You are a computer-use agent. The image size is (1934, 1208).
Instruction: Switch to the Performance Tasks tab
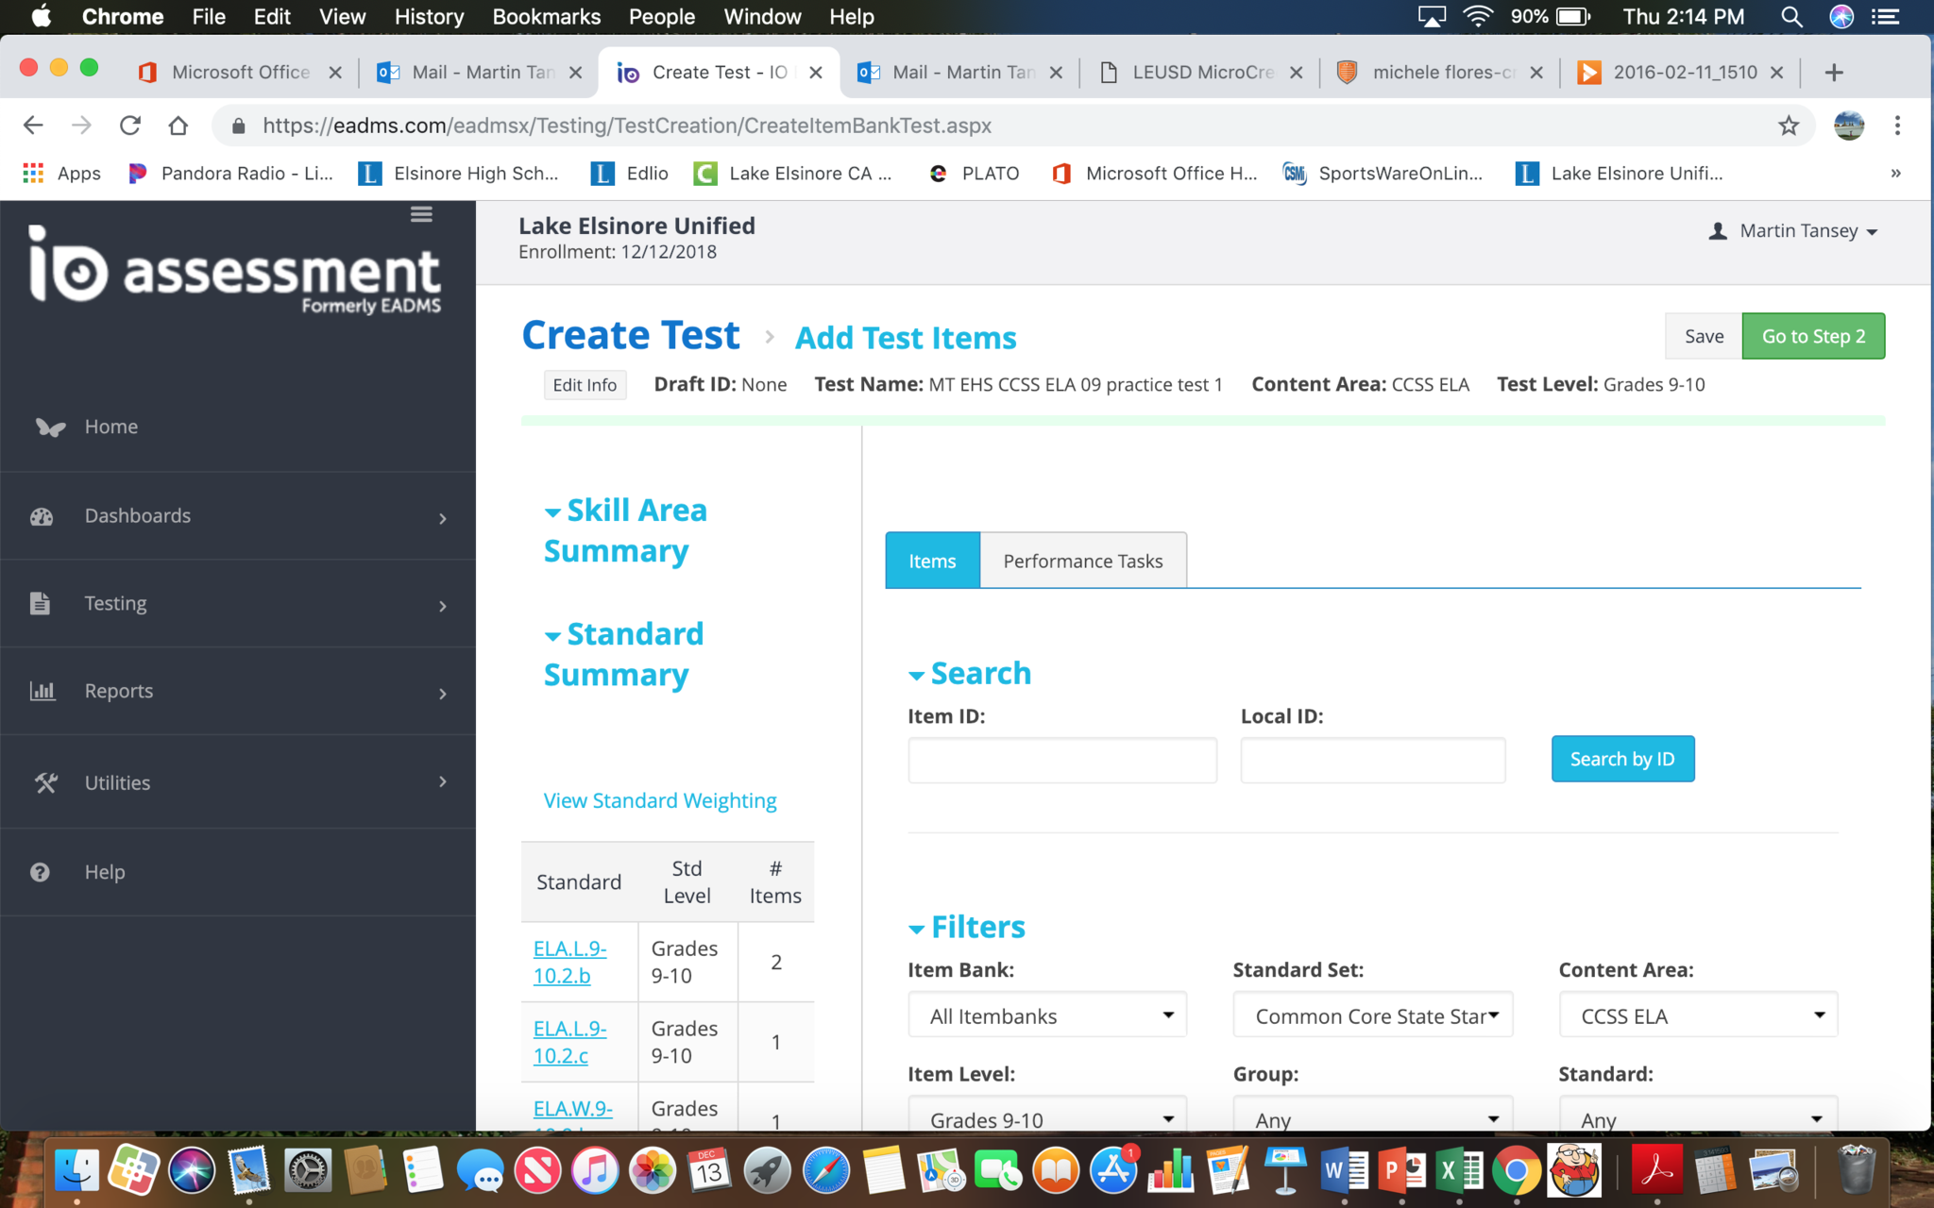(x=1082, y=561)
